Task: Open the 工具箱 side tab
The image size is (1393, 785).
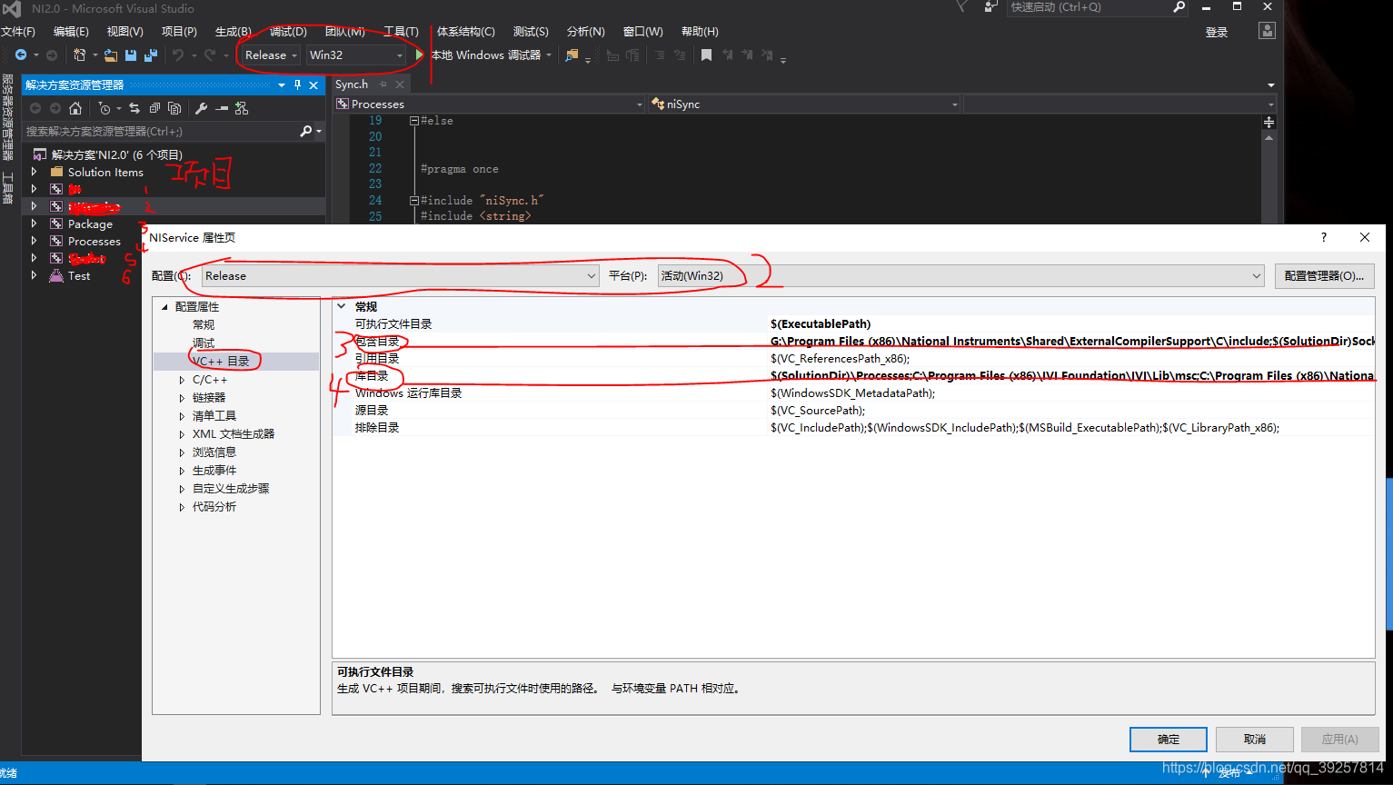Action: click(7, 187)
